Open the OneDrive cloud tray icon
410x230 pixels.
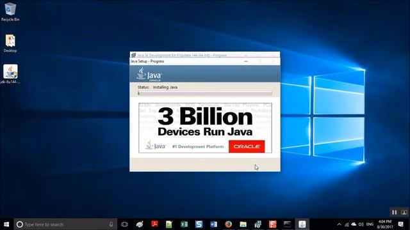click(x=354, y=224)
